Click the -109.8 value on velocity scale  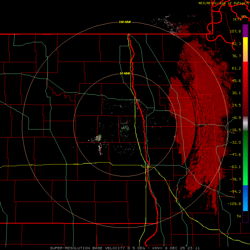coord(234,204)
